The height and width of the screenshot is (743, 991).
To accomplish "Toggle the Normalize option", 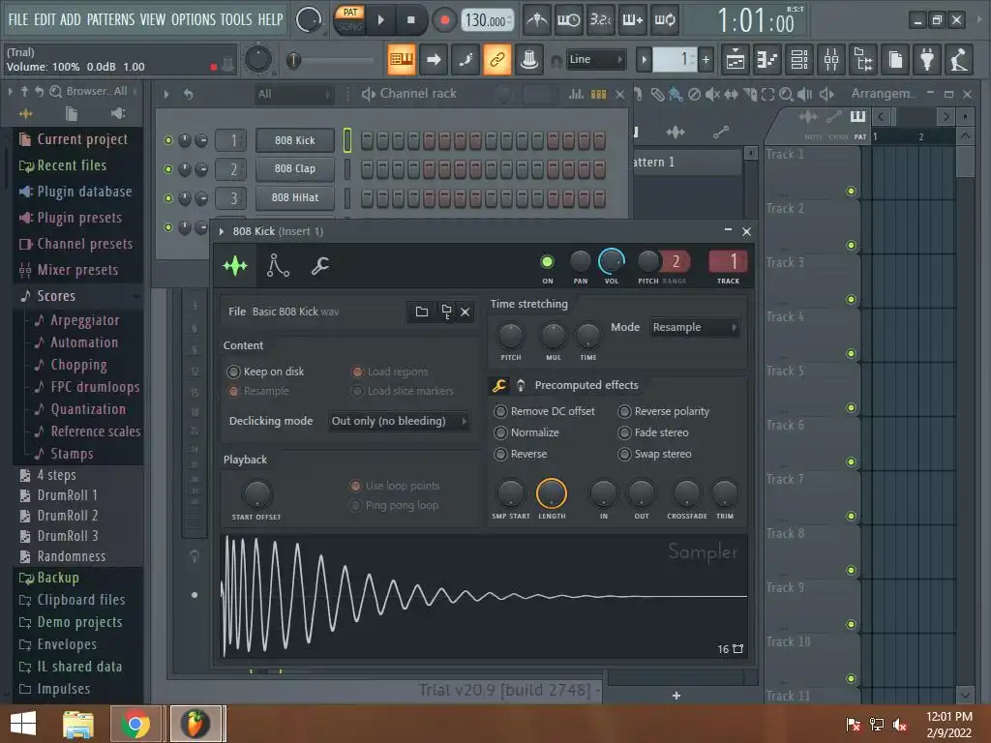I will (527, 432).
